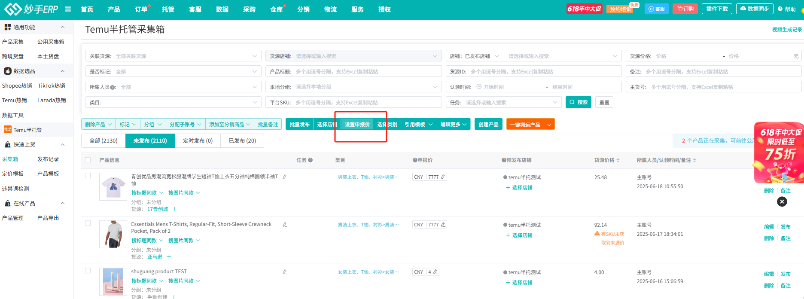Screen dimensions: 804x299
Task: Tick checkbox for Essentials Mens T-Shirts row
Action: click(x=88, y=223)
